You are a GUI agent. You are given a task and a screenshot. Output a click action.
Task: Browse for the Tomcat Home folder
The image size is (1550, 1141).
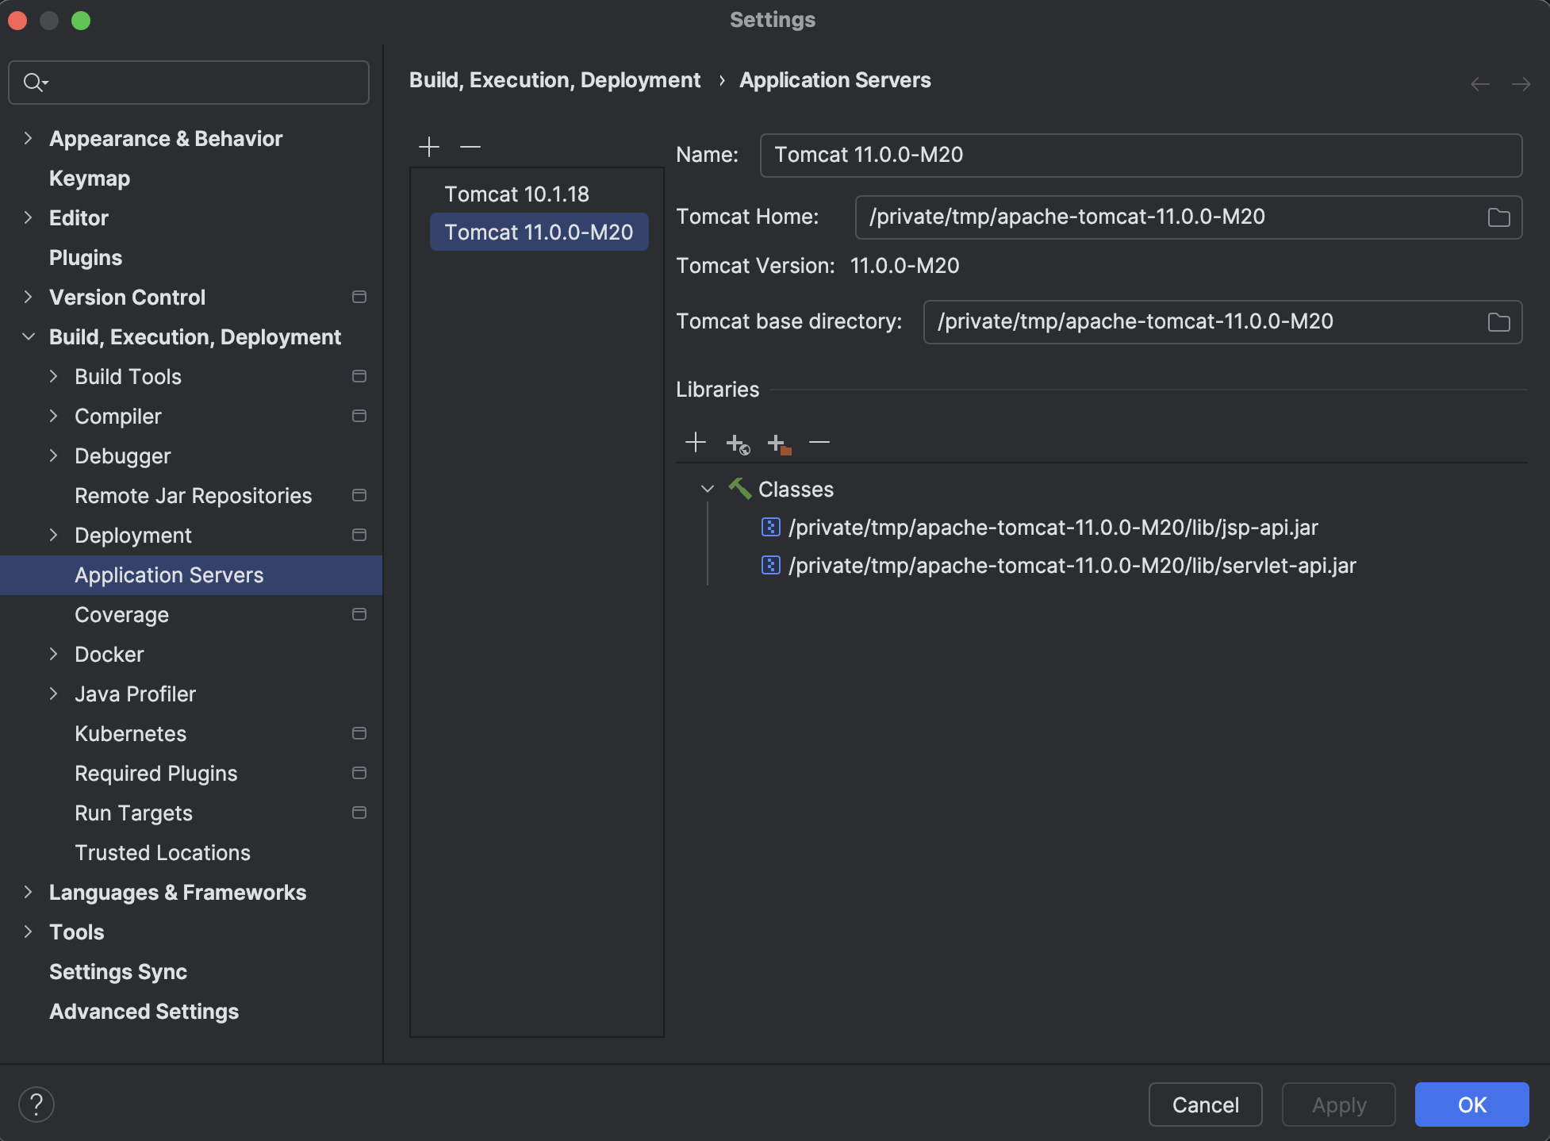click(x=1499, y=217)
